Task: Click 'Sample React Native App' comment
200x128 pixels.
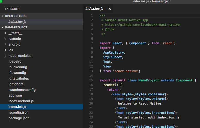Action: (x=126, y=20)
